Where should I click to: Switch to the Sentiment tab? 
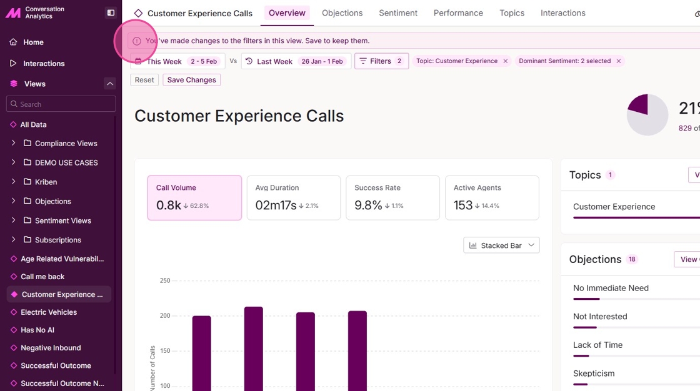(x=397, y=13)
